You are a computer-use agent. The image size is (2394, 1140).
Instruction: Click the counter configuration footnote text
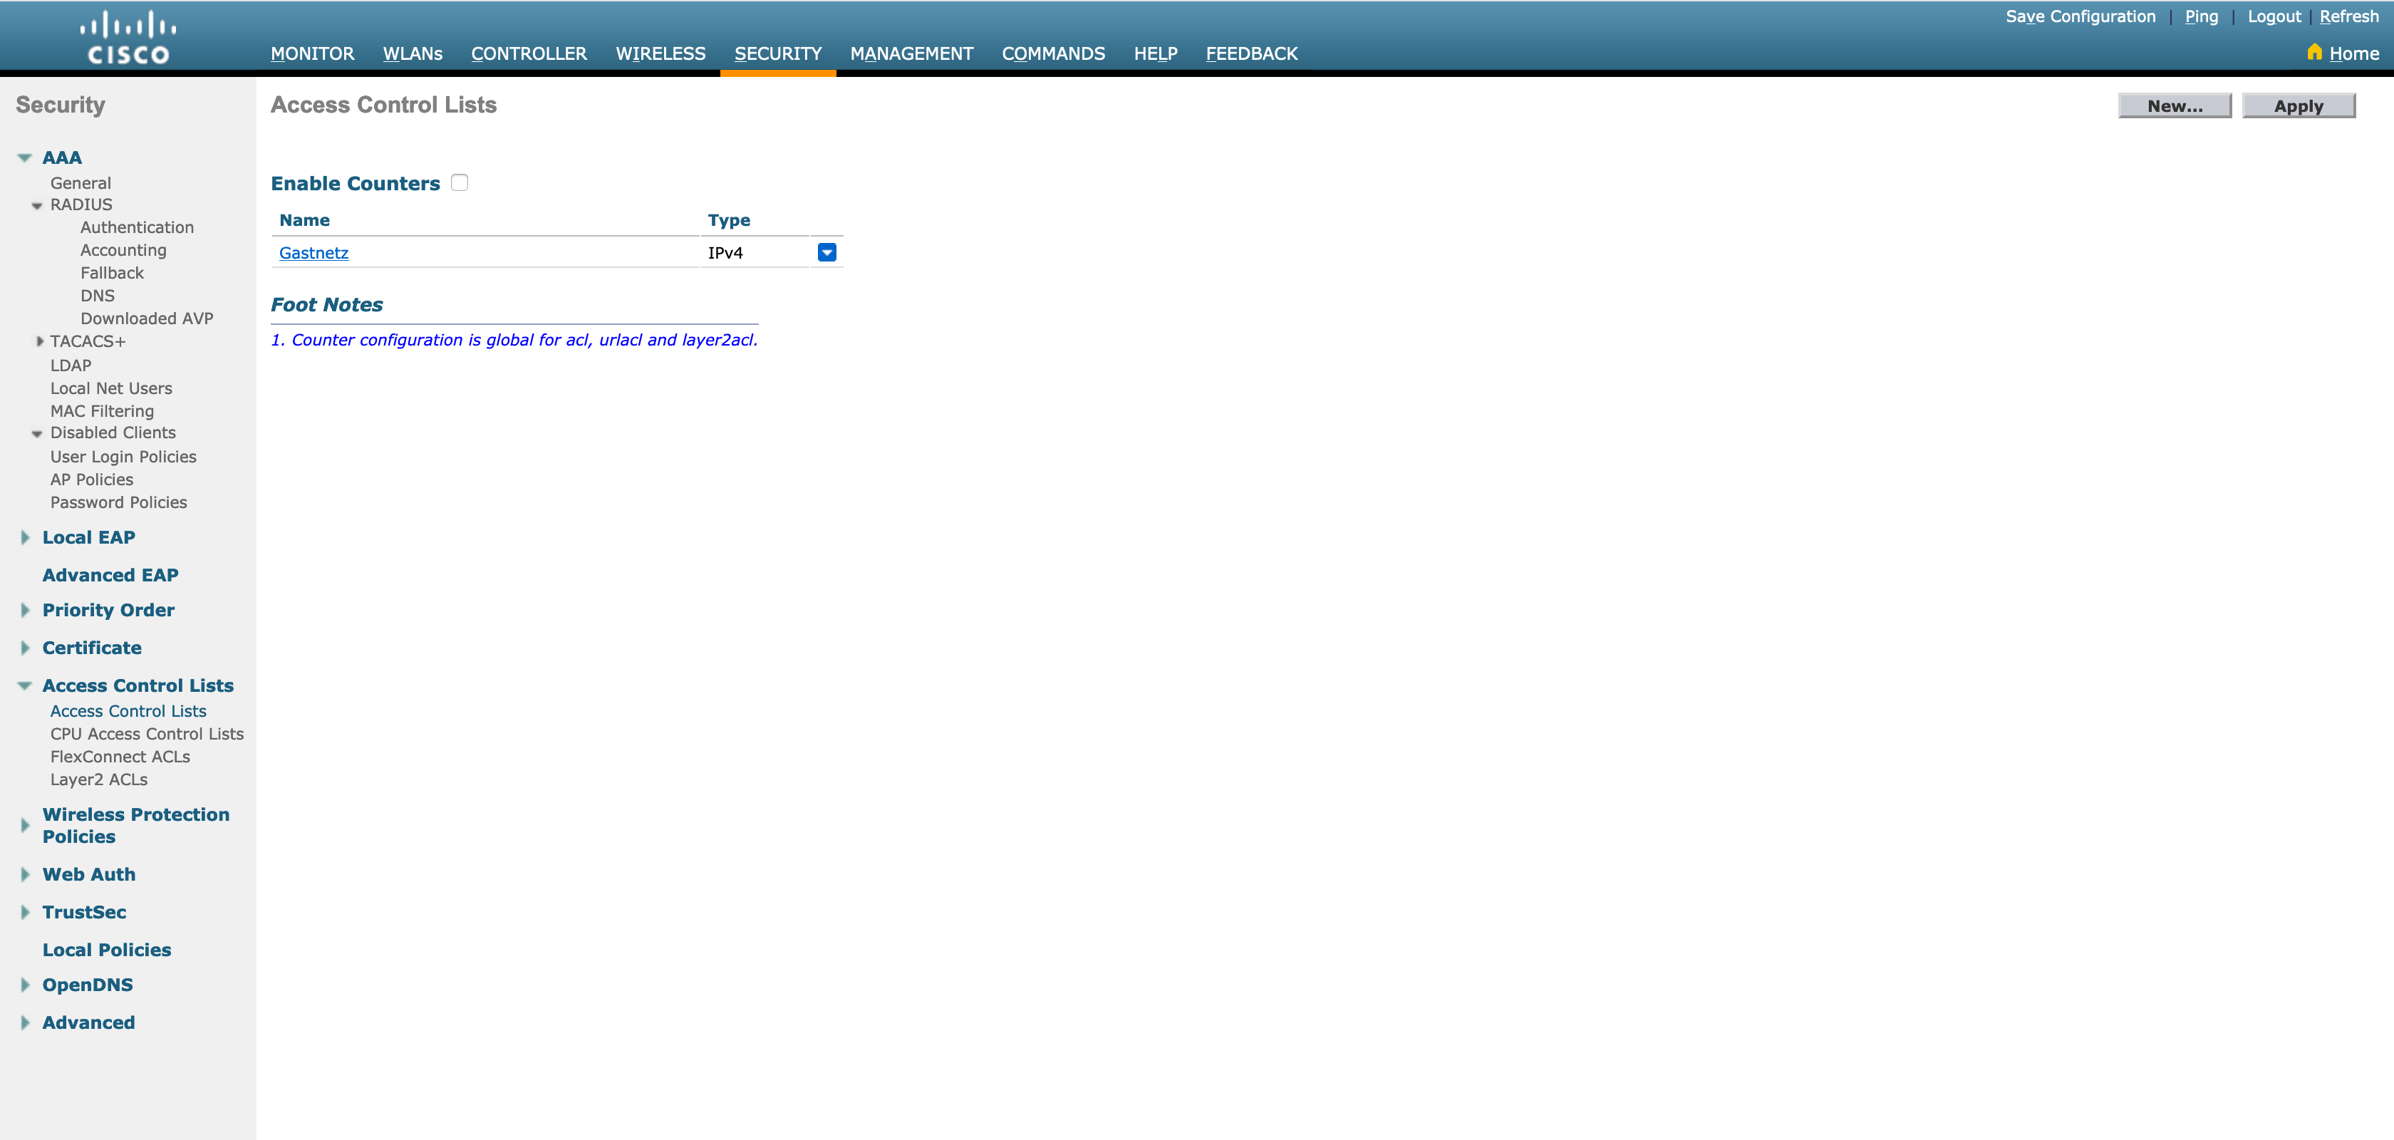click(514, 340)
